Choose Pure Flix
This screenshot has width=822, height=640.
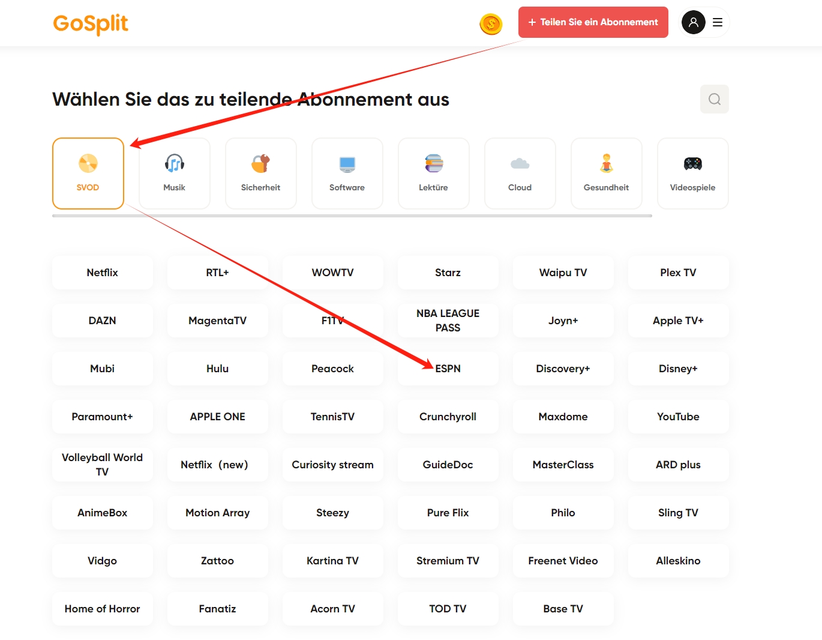tap(448, 513)
